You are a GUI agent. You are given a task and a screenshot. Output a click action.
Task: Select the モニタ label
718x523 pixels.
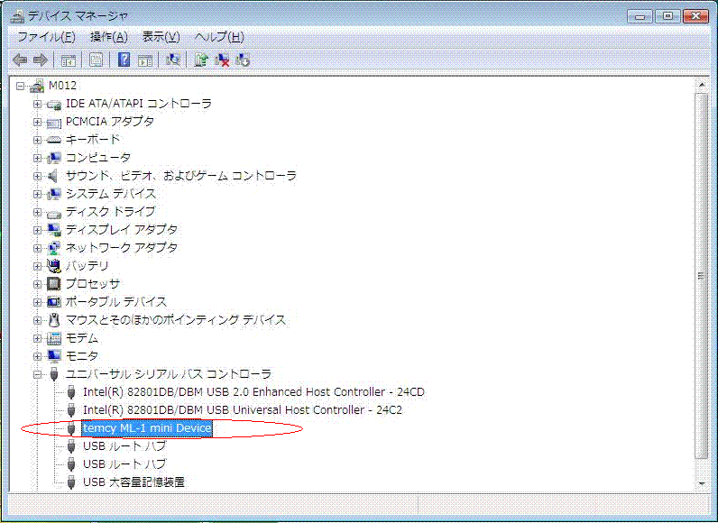click(x=81, y=356)
